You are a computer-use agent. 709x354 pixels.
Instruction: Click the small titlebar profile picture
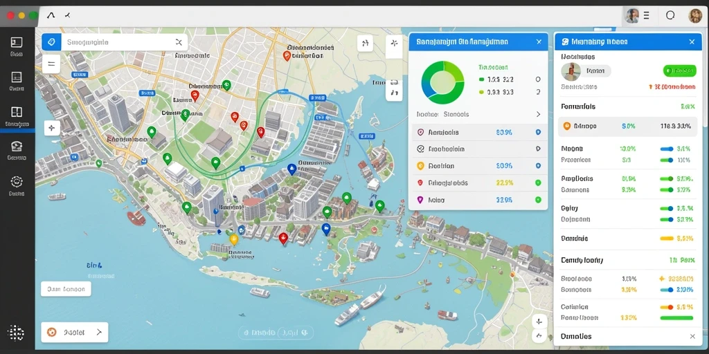click(631, 16)
